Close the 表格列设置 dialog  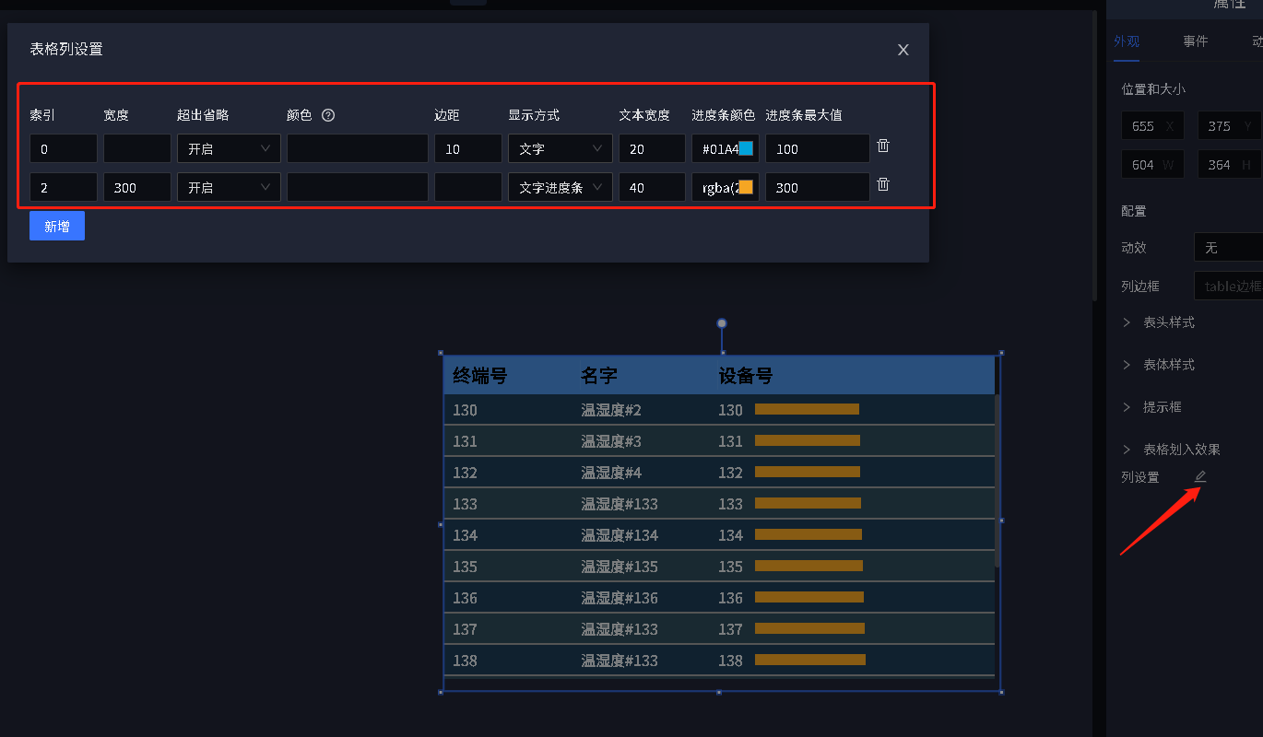coord(903,50)
